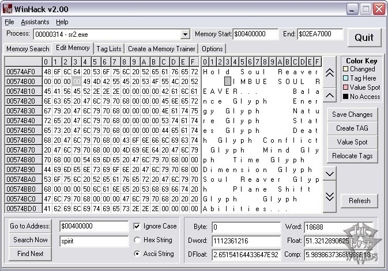Click the Dword value field
This screenshot has width=388, height=271.
point(246,241)
